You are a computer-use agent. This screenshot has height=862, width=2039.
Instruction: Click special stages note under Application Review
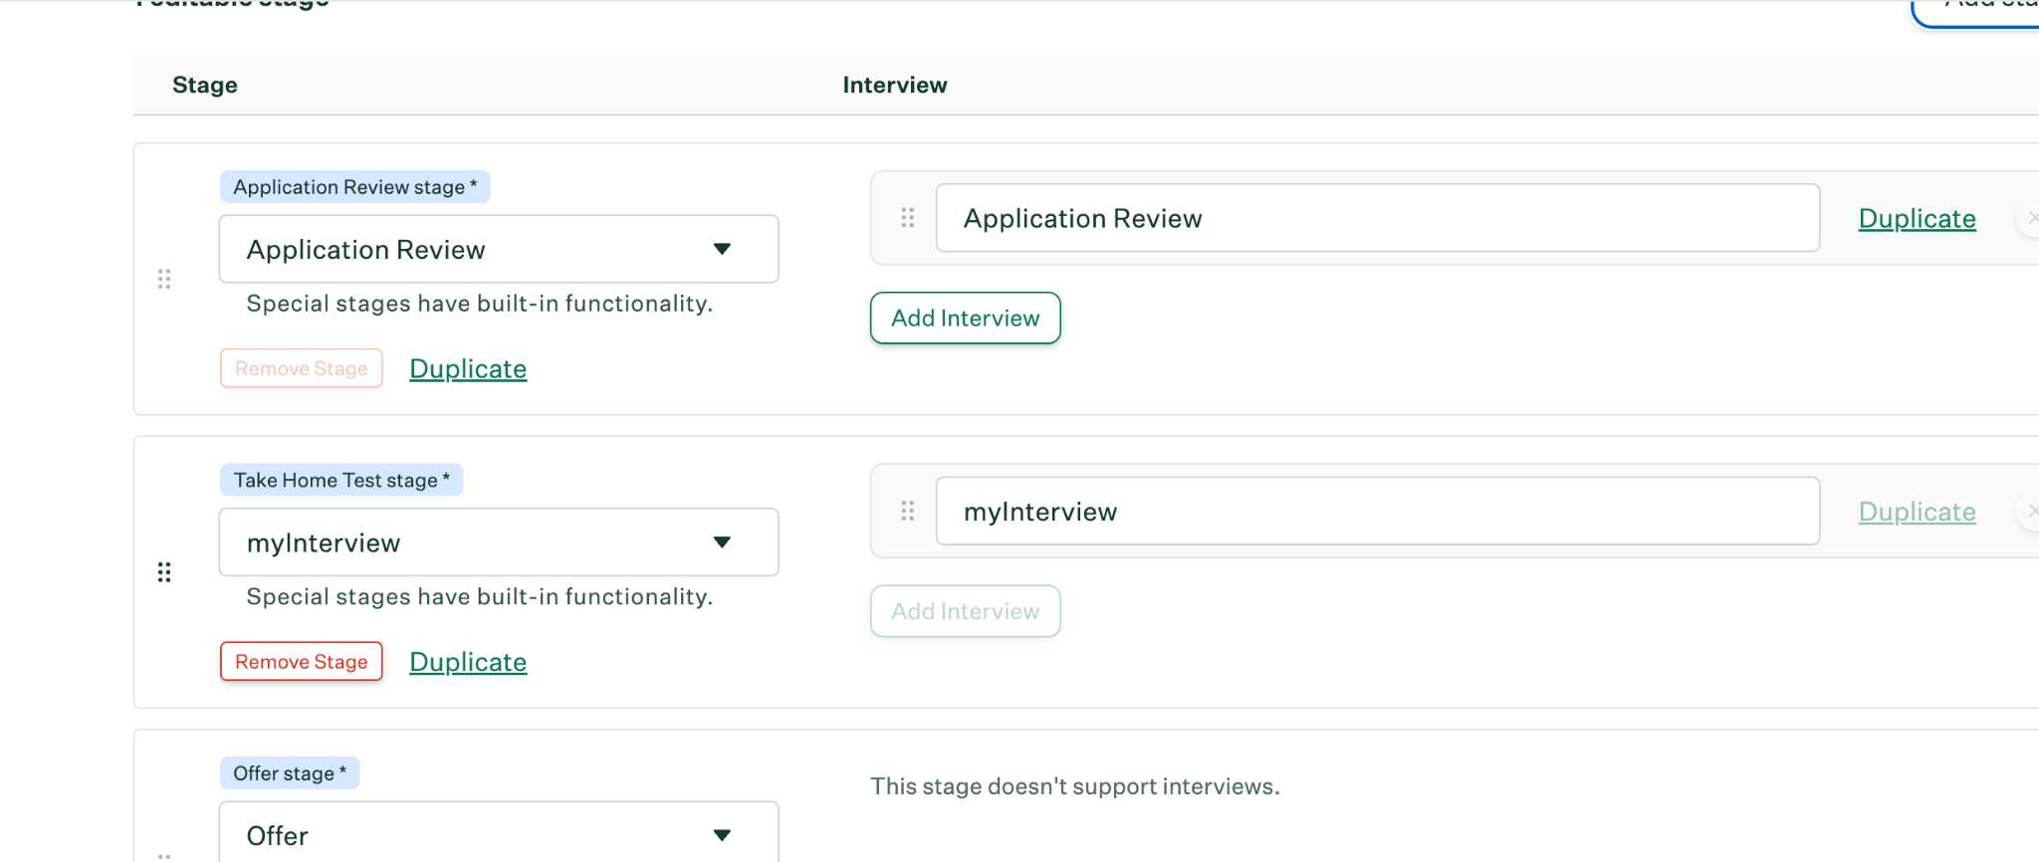tap(480, 304)
